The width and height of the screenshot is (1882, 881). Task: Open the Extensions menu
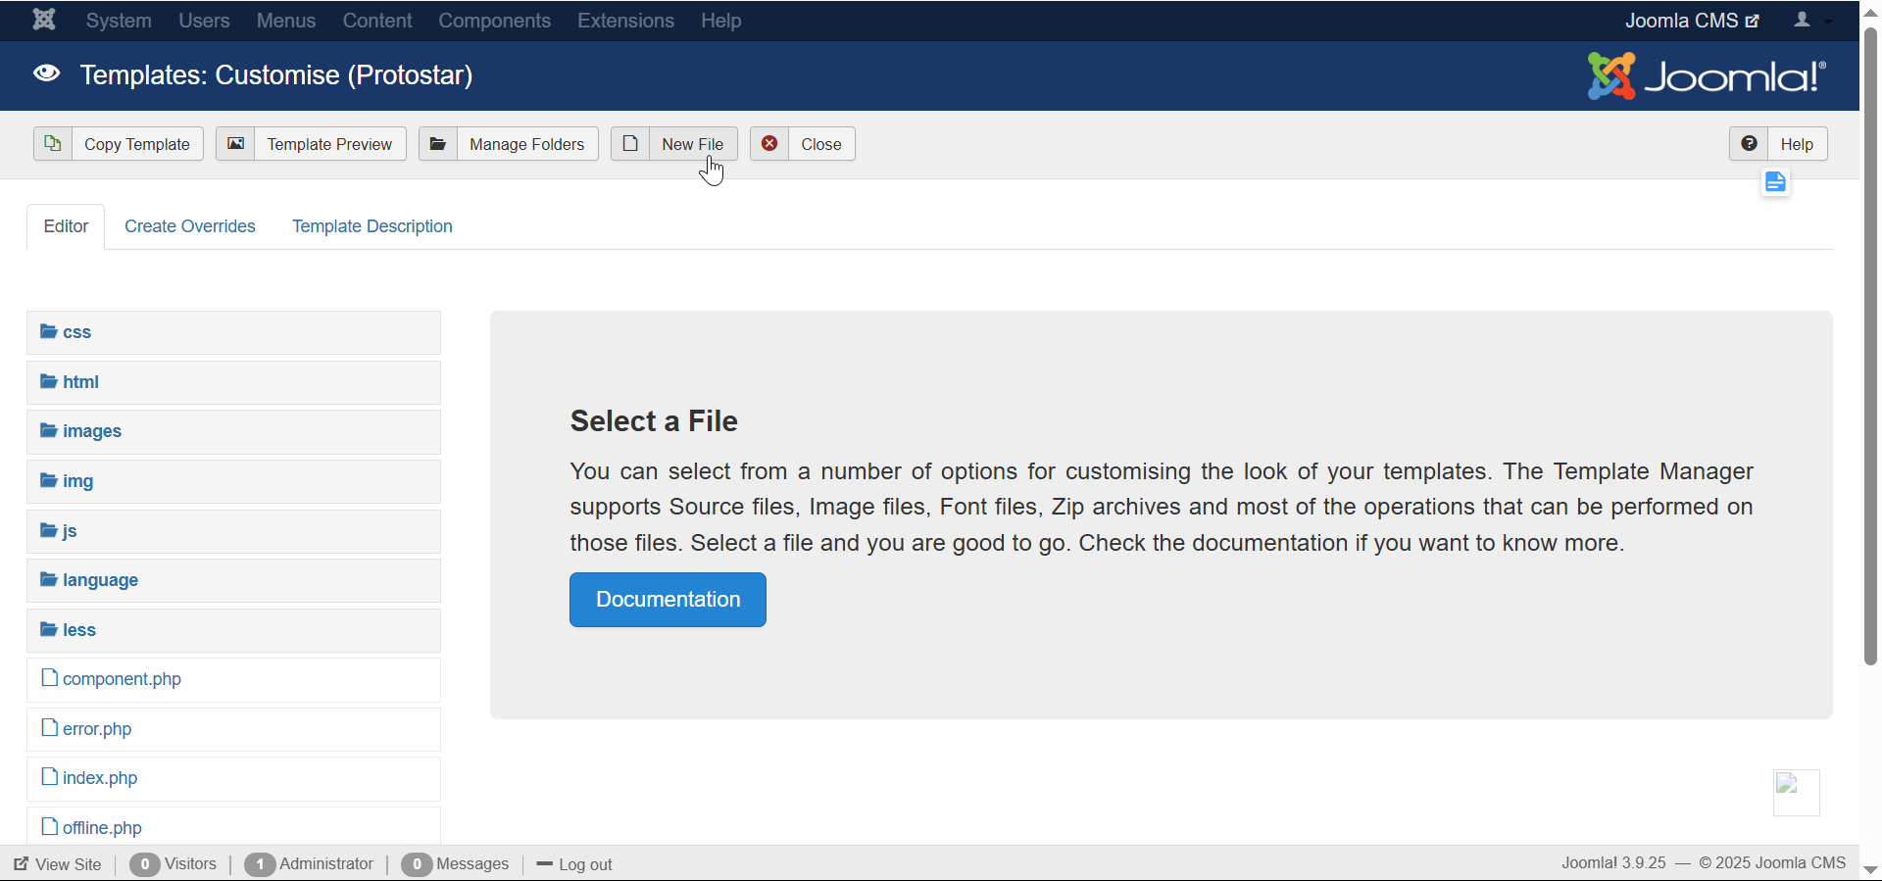(x=625, y=21)
